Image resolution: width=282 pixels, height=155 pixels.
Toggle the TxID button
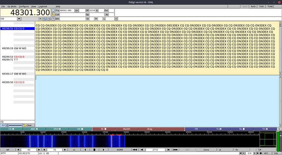pyautogui.click(x=261, y=6)
